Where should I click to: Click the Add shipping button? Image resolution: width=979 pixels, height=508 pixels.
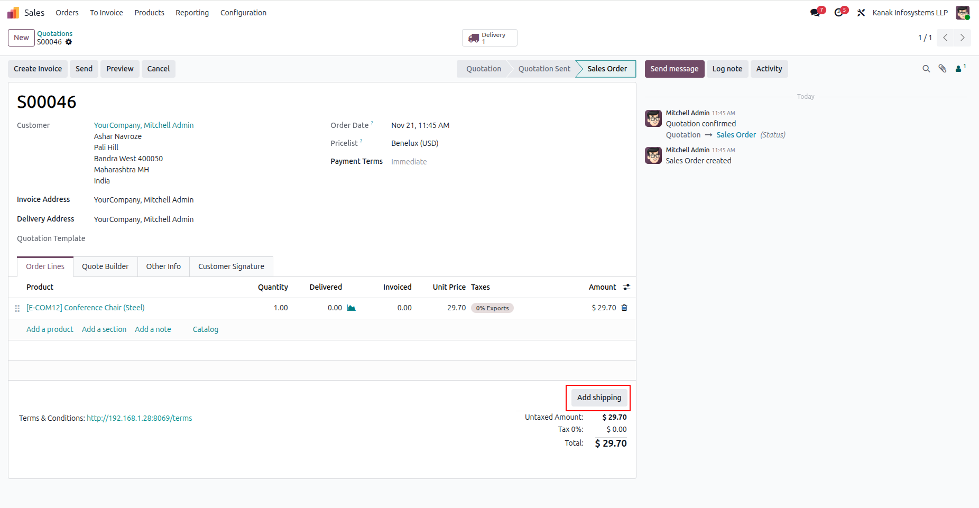(x=598, y=398)
